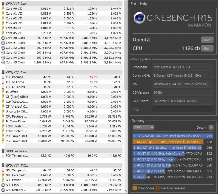The image size is (218, 194).
Task: Click the orange Your Score legend swatch
Action: pos(134,188)
